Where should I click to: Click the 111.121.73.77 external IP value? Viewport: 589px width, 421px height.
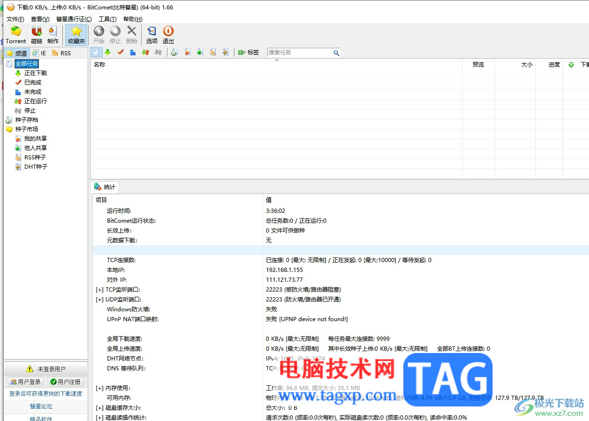[x=284, y=280]
